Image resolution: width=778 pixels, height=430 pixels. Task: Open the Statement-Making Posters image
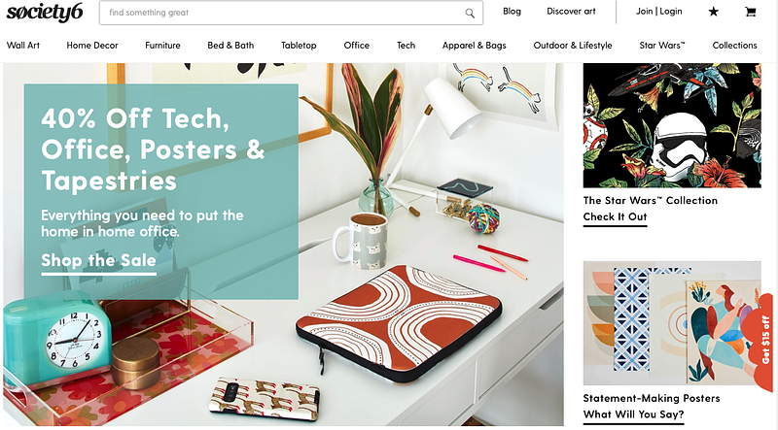(672, 323)
